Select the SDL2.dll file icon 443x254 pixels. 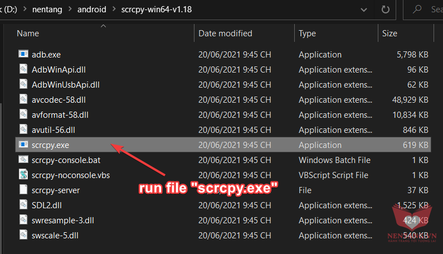pos(23,205)
